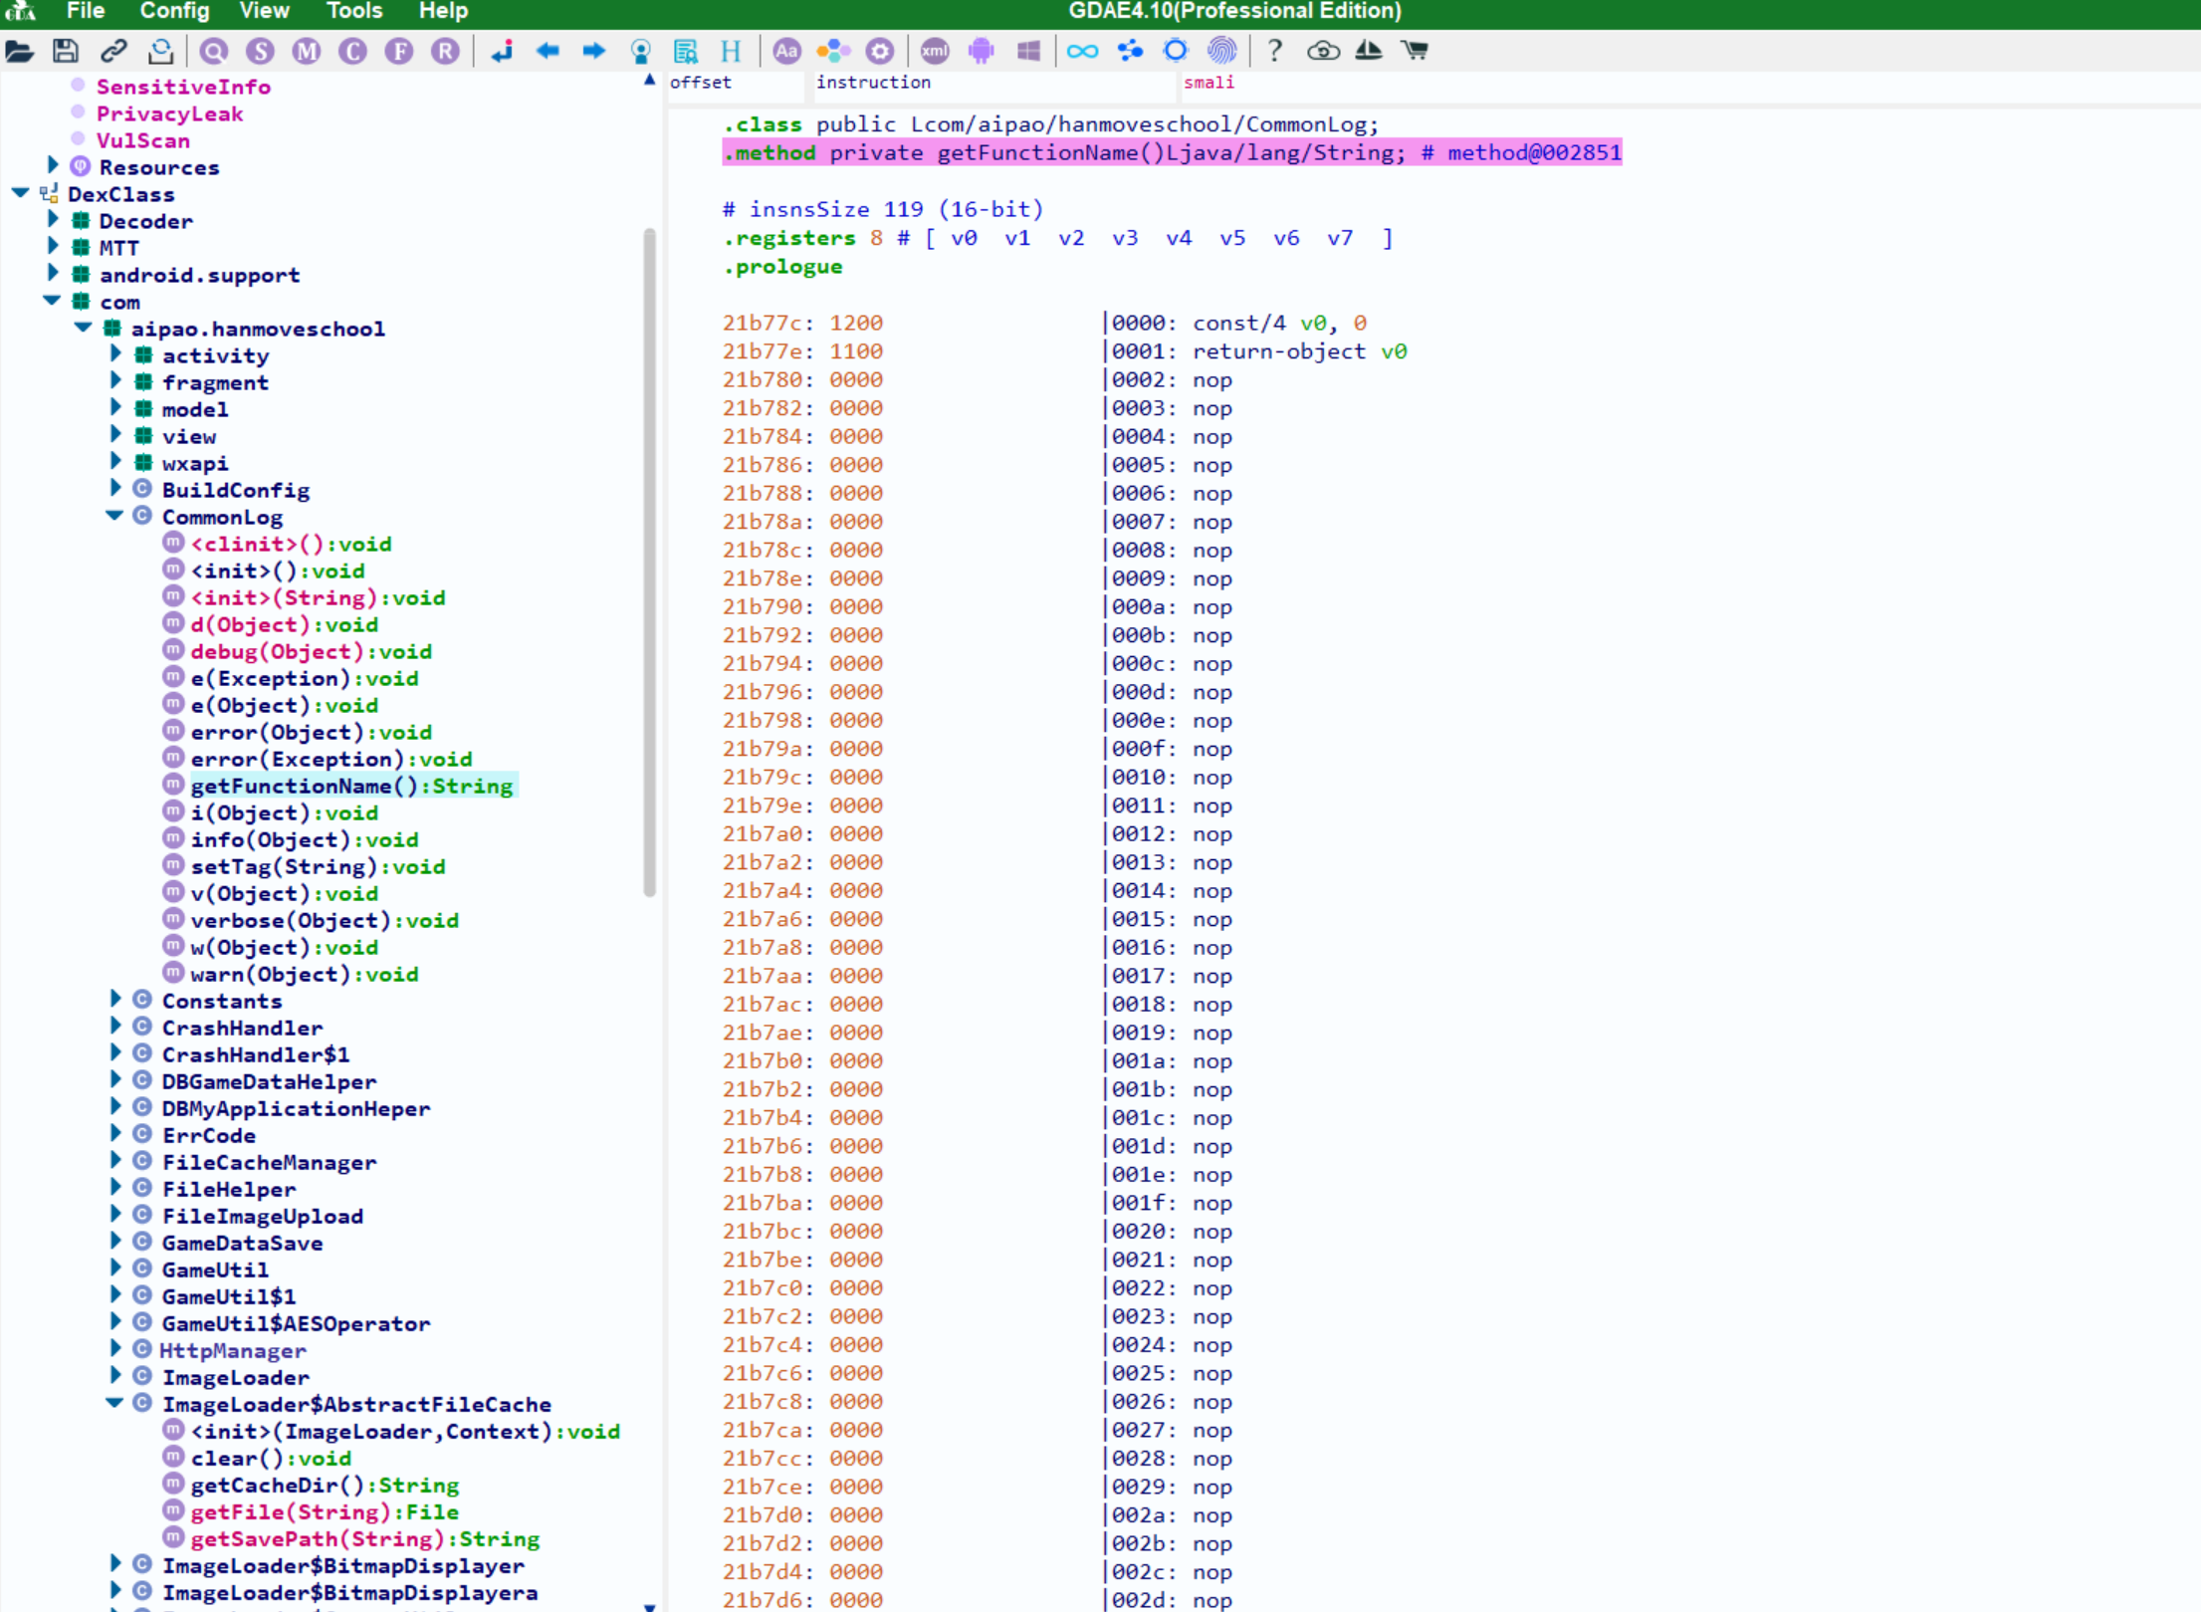The width and height of the screenshot is (2201, 1612).
Task: Click the save disk toolbar icon
Action: [66, 51]
